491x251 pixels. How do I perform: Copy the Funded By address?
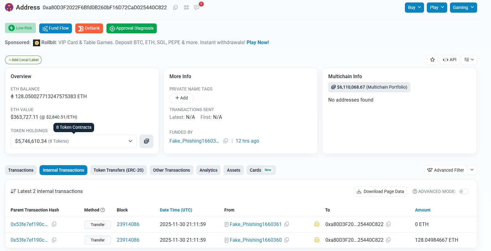226,141
